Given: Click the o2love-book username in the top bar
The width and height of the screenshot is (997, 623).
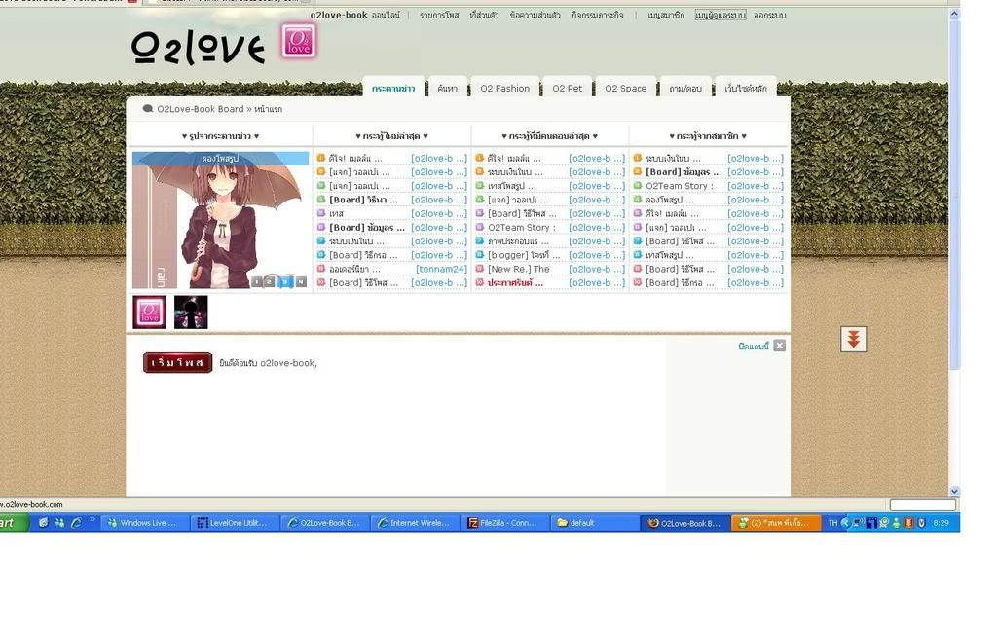Looking at the screenshot, I should pyautogui.click(x=338, y=15).
